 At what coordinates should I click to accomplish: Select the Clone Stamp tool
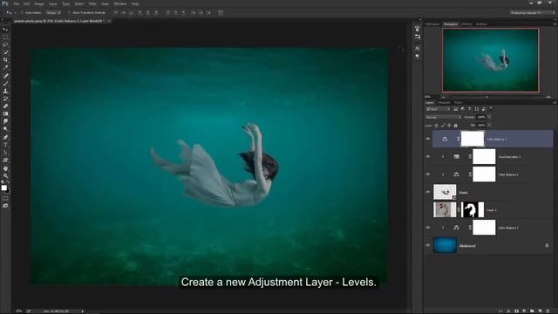5,91
